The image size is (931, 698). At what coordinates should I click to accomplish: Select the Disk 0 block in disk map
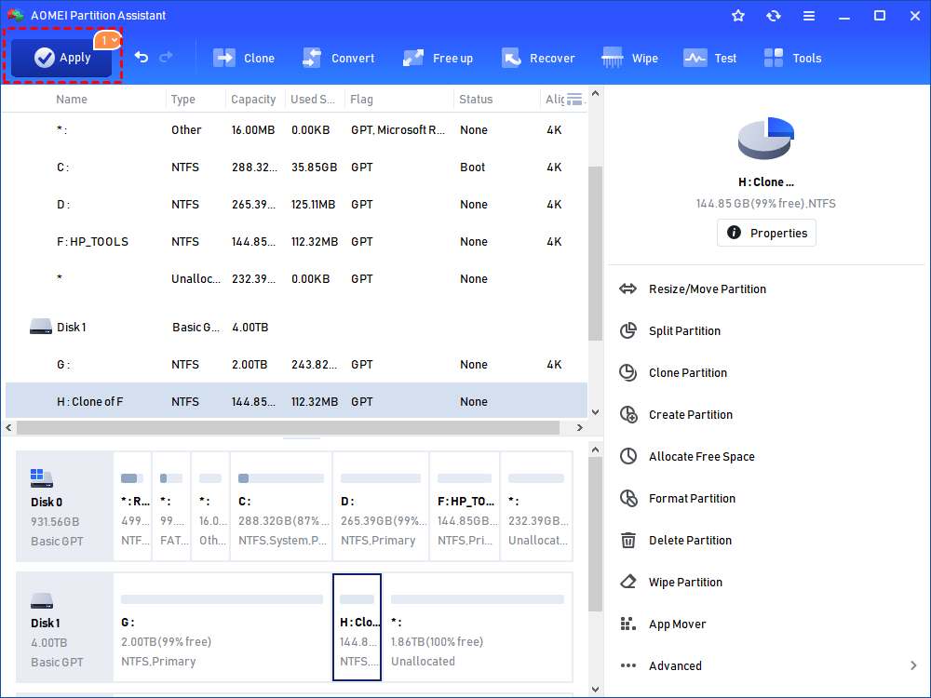64,506
